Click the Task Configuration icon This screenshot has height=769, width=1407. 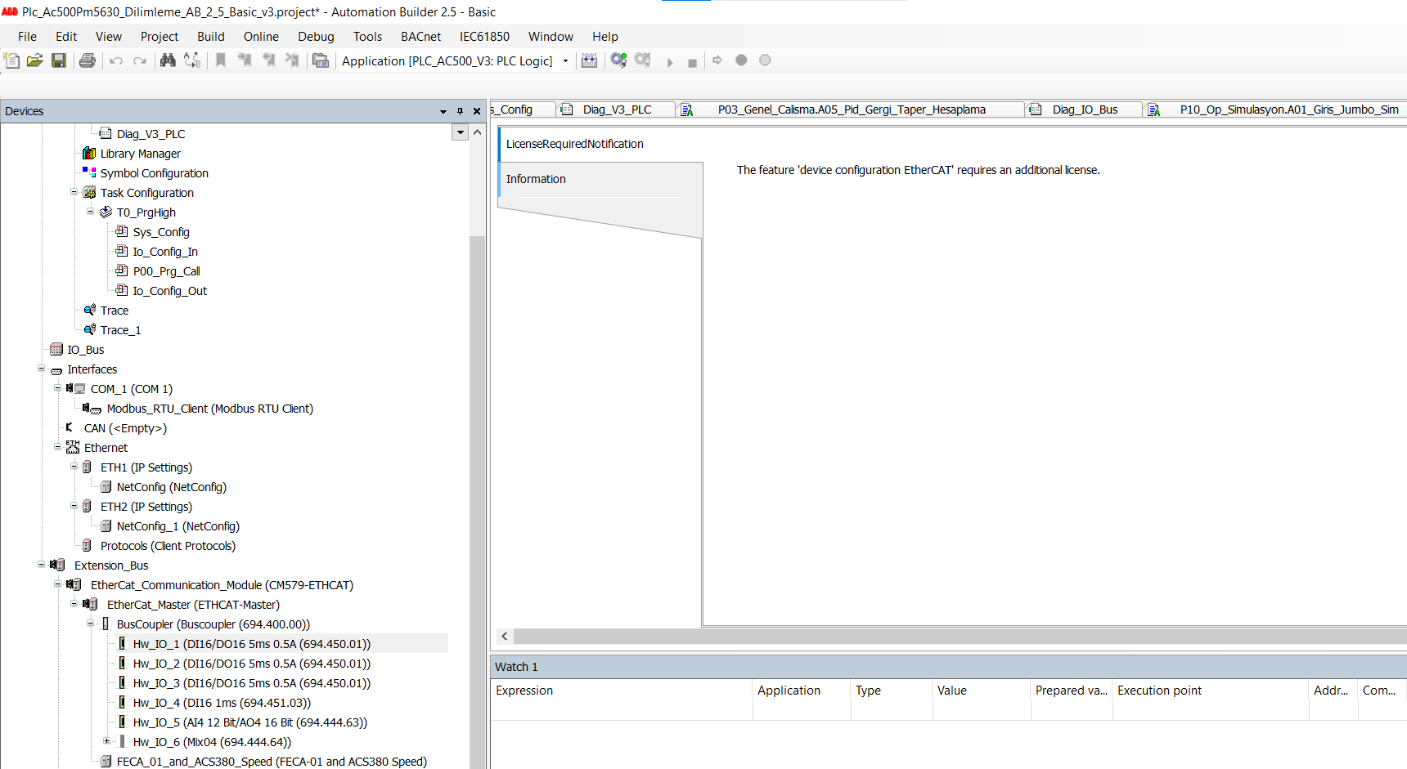point(89,193)
